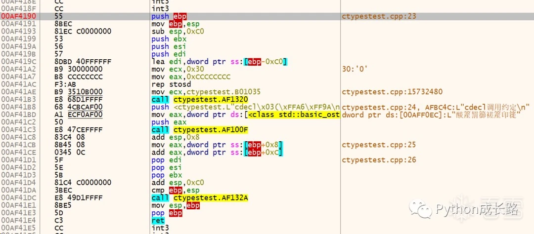Screen dimensions: 534x234
Task: Select 'mov eax,dword ptr ss:[ebp+0x8]' instruction
Action: point(218,145)
